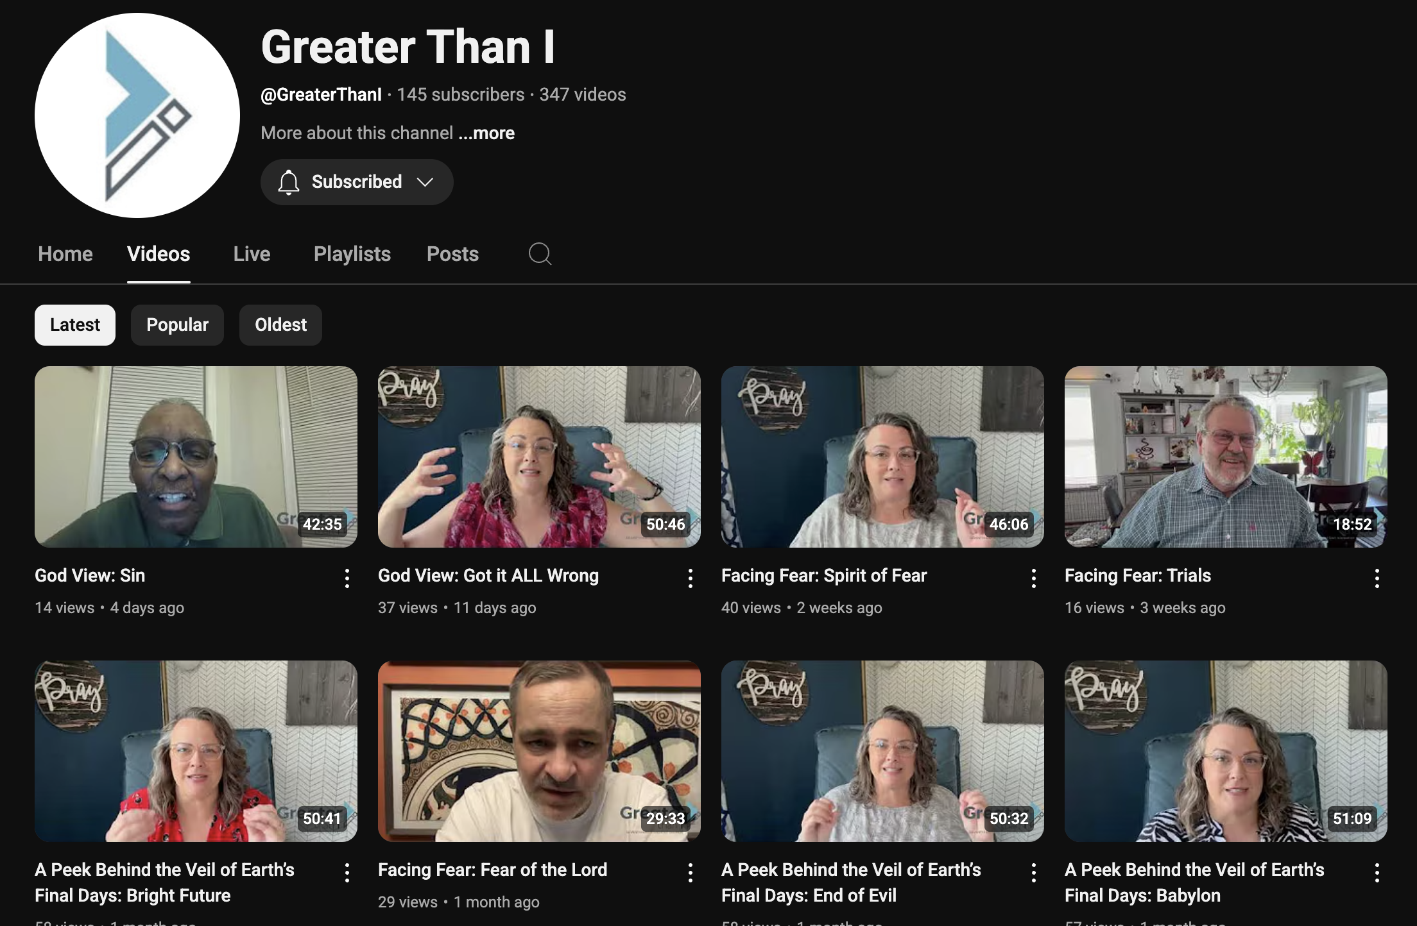Sort videos by Oldest
Viewport: 1417px width, 926px height.
280,325
